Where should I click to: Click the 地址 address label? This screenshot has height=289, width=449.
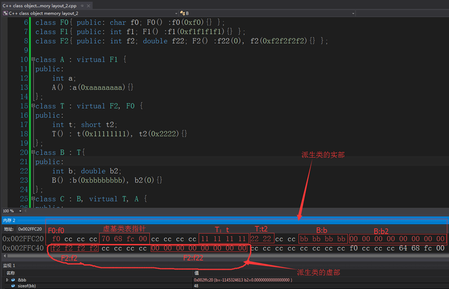click(9, 229)
